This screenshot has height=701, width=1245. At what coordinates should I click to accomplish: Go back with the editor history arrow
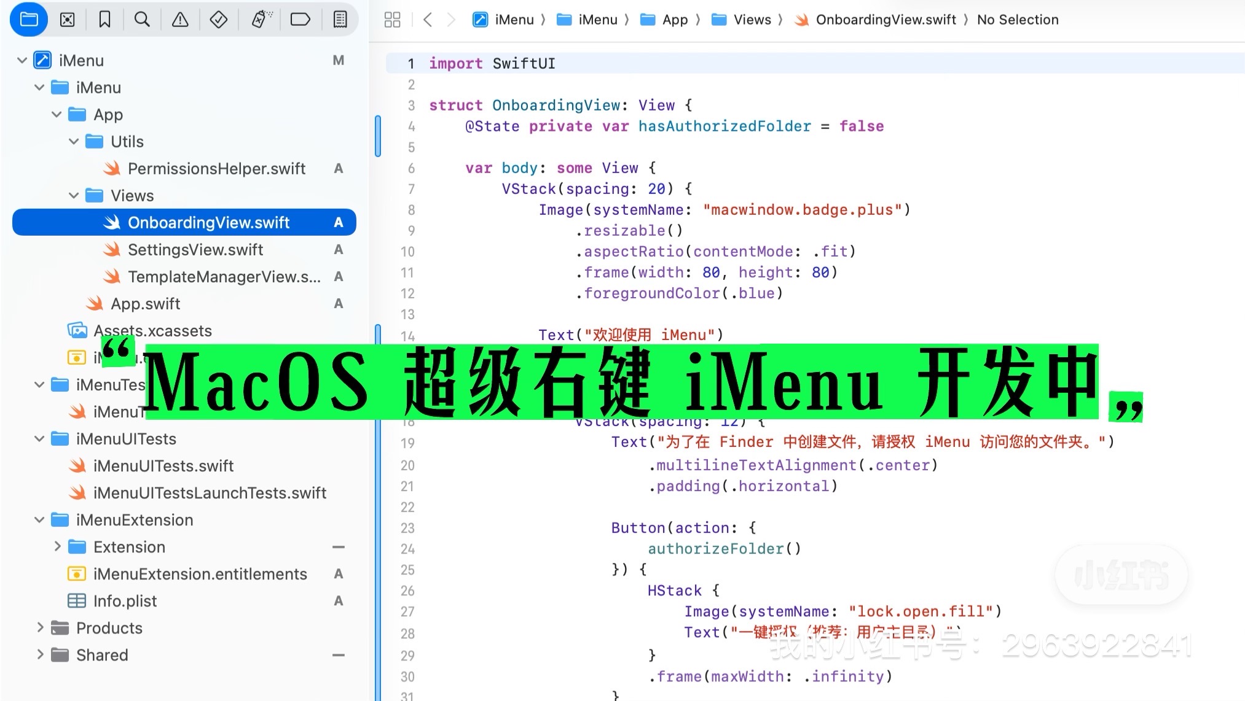click(428, 20)
